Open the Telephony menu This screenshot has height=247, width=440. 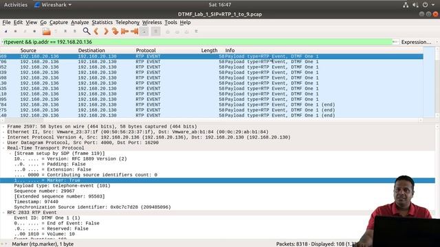point(127,23)
